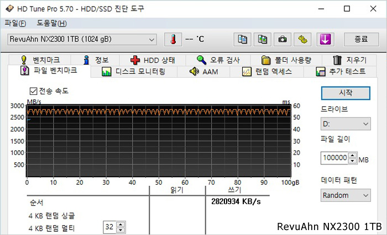Open the 추가 테스트 tab
Screen dimensions: 387x235
coord(341,72)
